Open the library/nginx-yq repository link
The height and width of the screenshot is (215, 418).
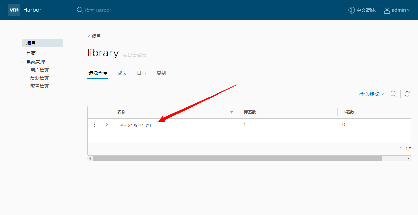[134, 125]
